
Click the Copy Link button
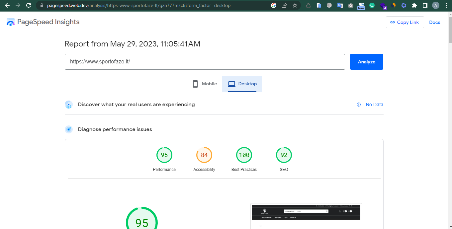coord(405,22)
